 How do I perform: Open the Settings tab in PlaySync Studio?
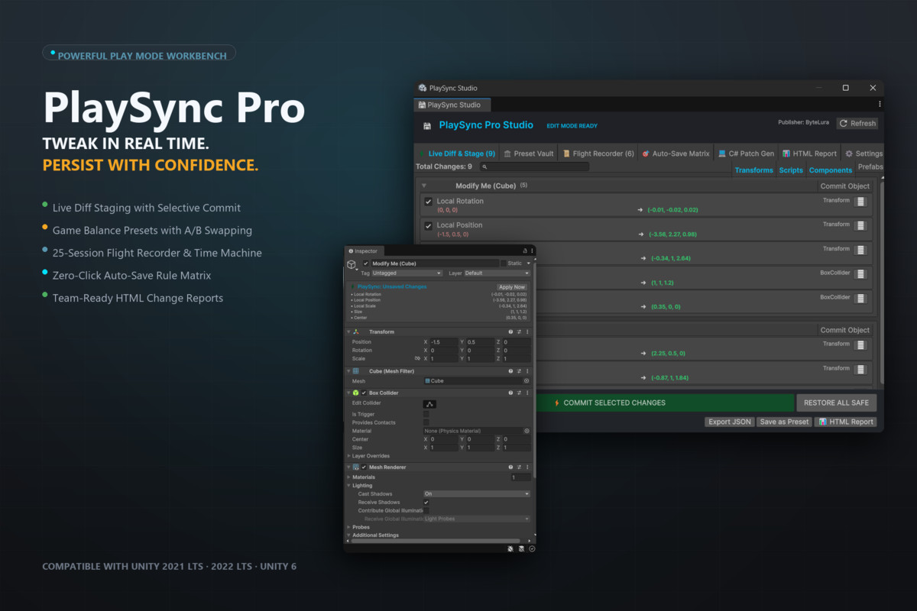[x=864, y=154]
